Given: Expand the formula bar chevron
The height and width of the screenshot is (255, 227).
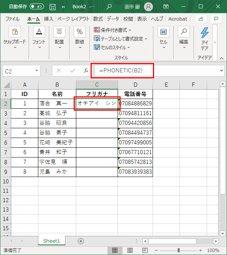Looking at the screenshot, I should pyautogui.click(x=221, y=70).
